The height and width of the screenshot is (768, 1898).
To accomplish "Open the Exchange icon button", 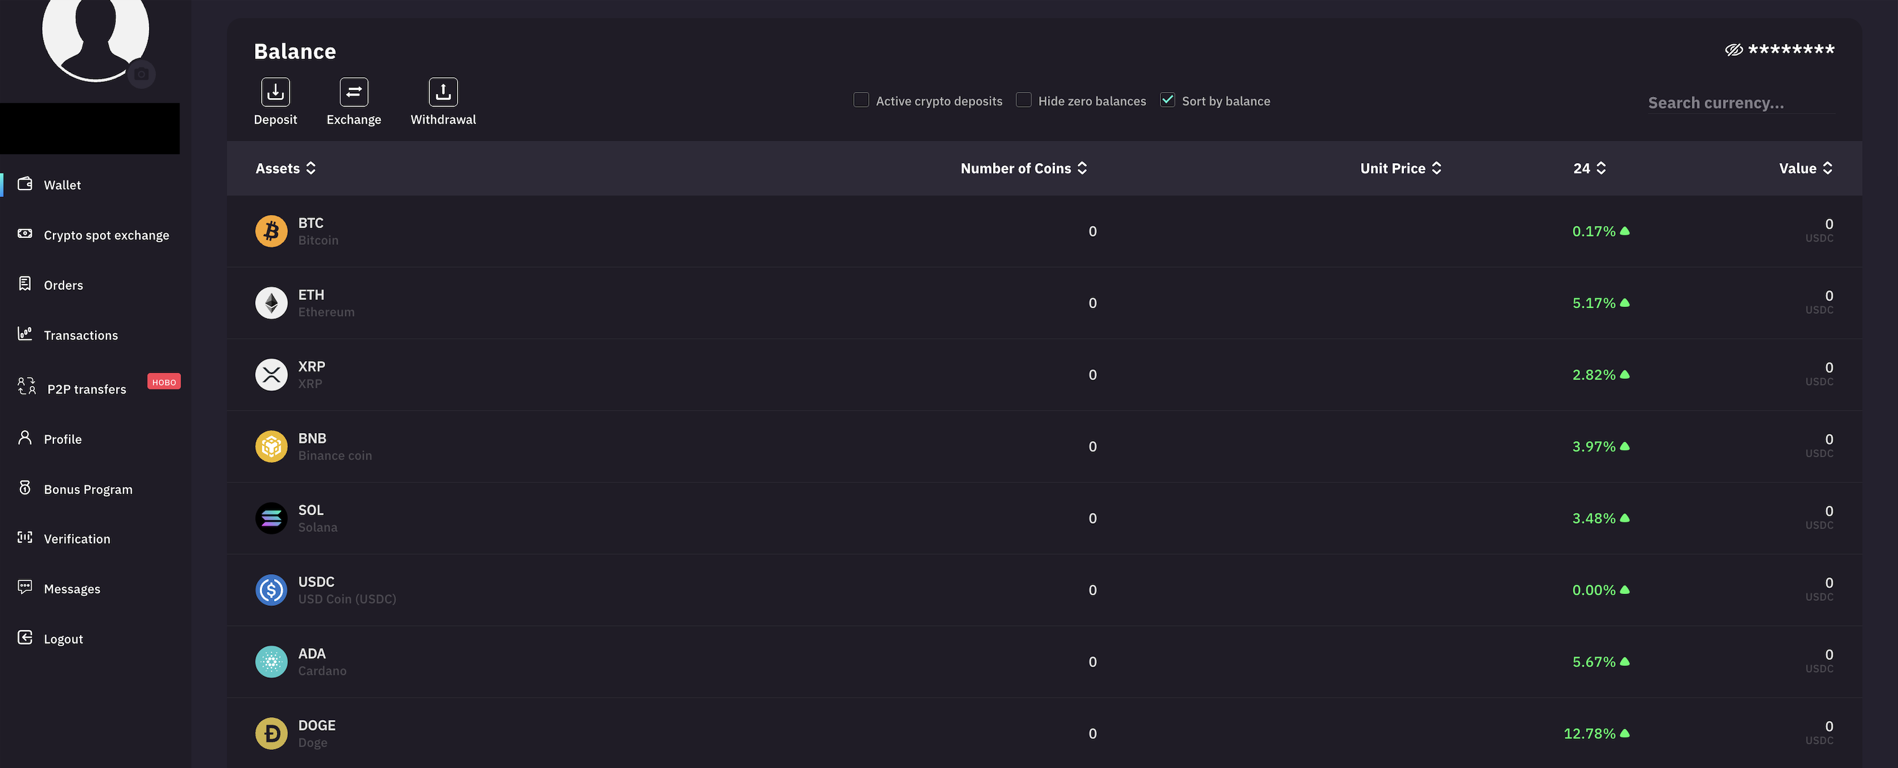I will coord(354,92).
